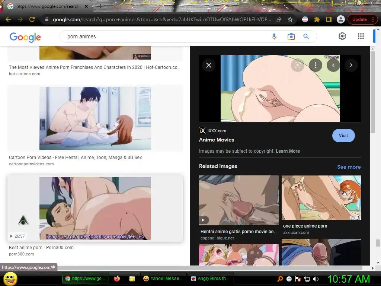Open Google quick settings gear
This screenshot has width=381, height=286.
(x=342, y=36)
